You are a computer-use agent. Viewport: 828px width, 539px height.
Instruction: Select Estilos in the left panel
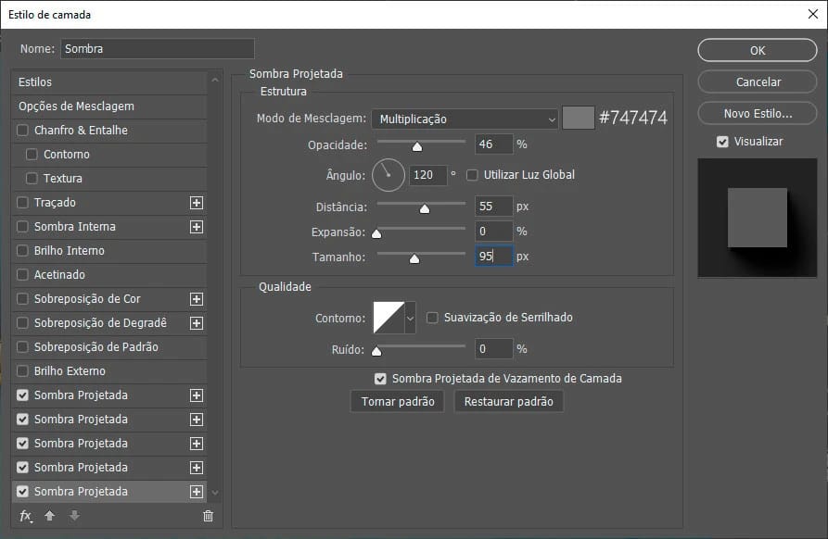[35, 82]
